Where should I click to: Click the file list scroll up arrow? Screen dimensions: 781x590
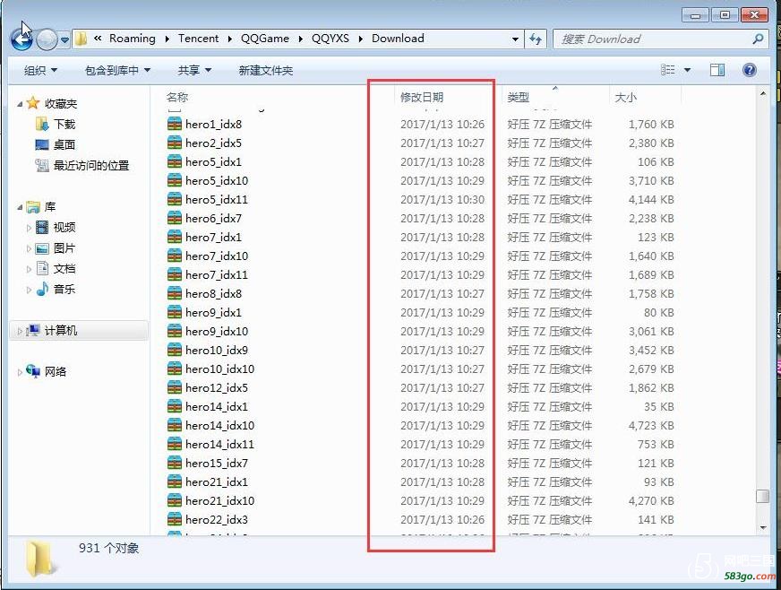tap(762, 94)
